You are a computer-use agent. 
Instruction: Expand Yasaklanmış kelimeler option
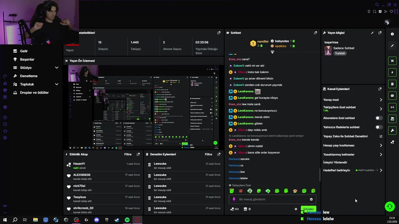[381, 155]
